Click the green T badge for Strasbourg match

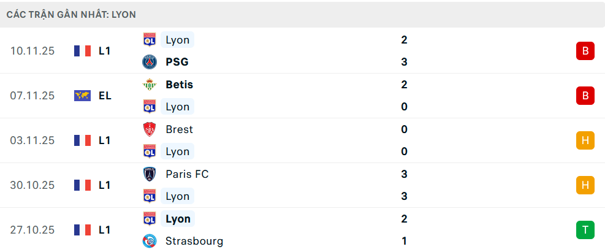(x=585, y=230)
